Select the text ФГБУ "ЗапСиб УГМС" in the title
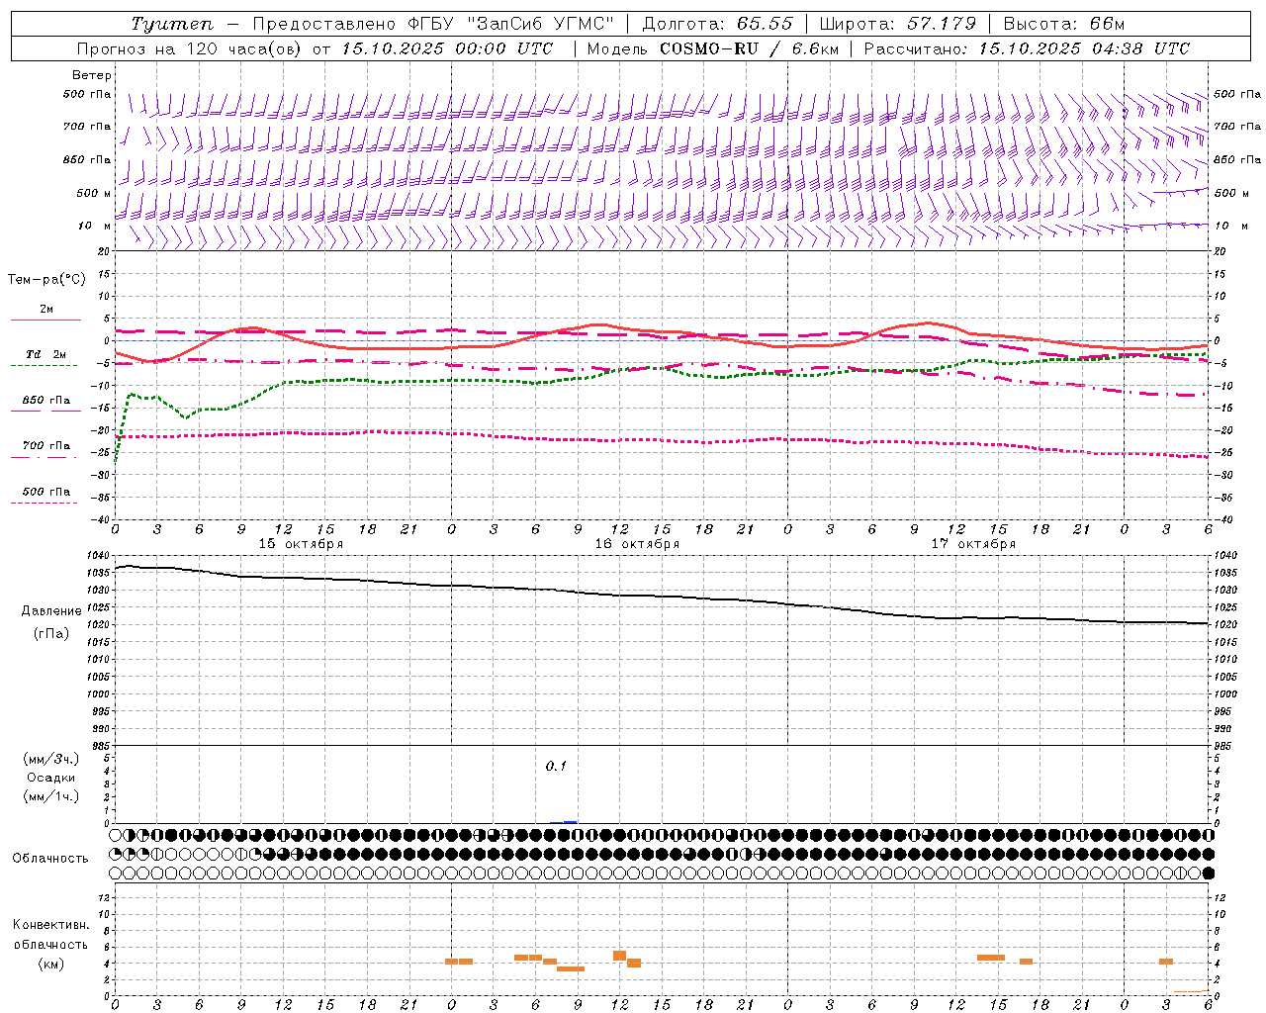Image resolution: width=1266 pixels, height=1013 pixels. [x=509, y=24]
